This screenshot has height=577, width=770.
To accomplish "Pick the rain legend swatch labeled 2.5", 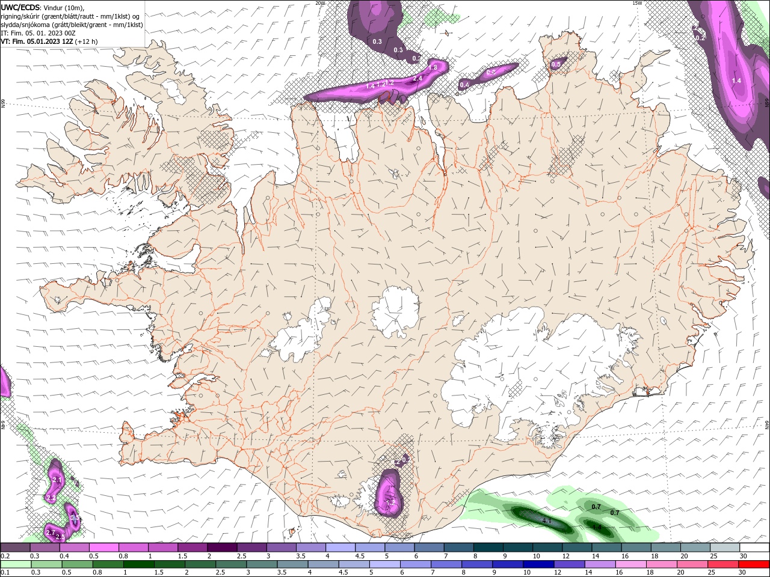I will point(231,564).
